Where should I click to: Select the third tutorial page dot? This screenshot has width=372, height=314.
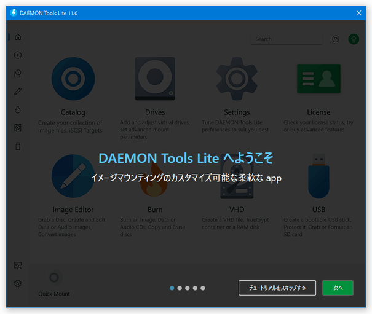188,288
